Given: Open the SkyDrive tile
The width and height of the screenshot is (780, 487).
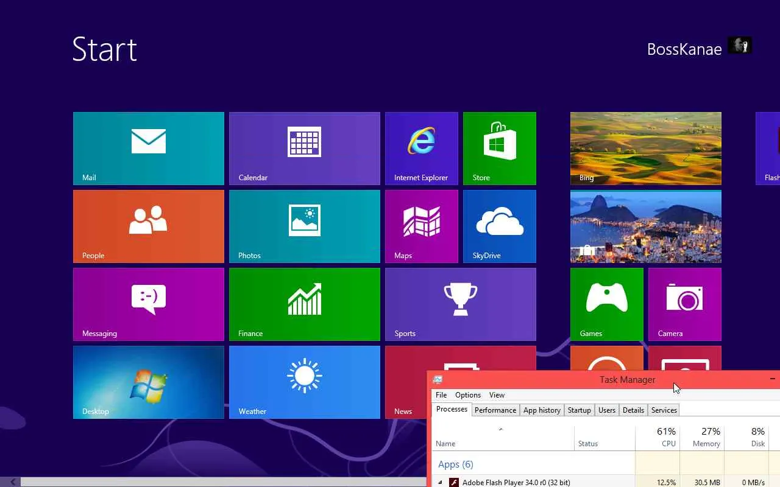Looking at the screenshot, I should pos(500,226).
